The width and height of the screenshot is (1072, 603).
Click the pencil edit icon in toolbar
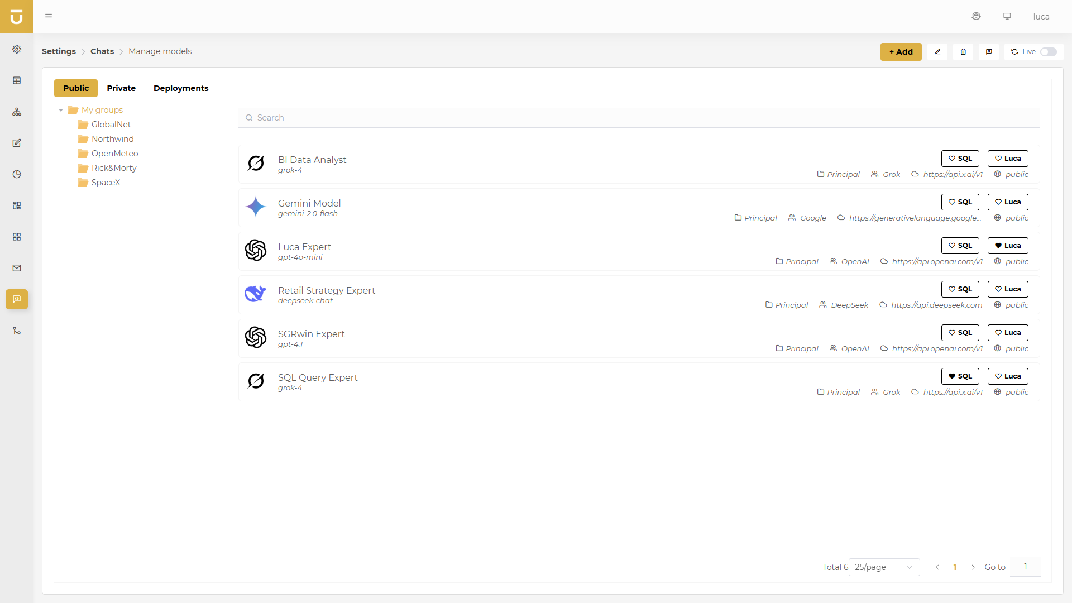point(937,52)
